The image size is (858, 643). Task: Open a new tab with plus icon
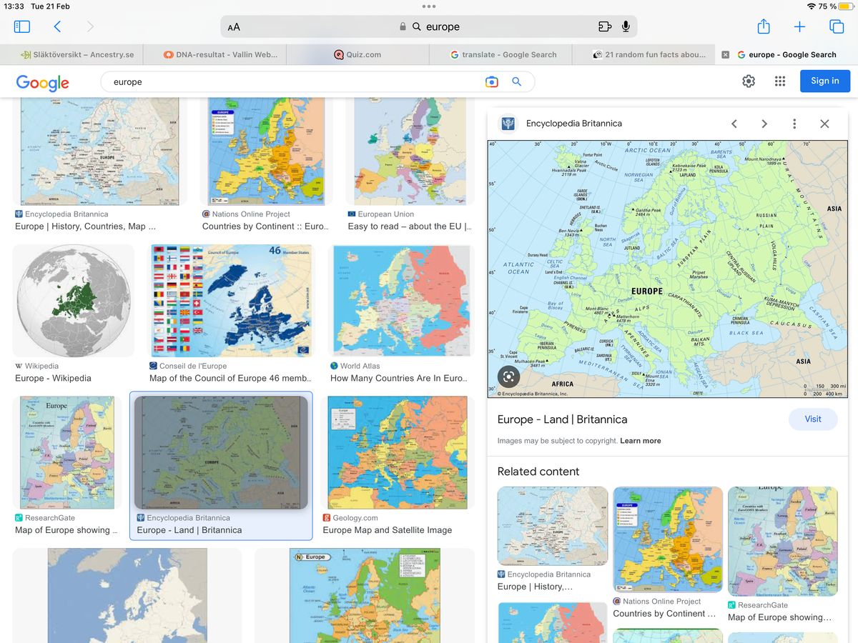pyautogui.click(x=799, y=26)
